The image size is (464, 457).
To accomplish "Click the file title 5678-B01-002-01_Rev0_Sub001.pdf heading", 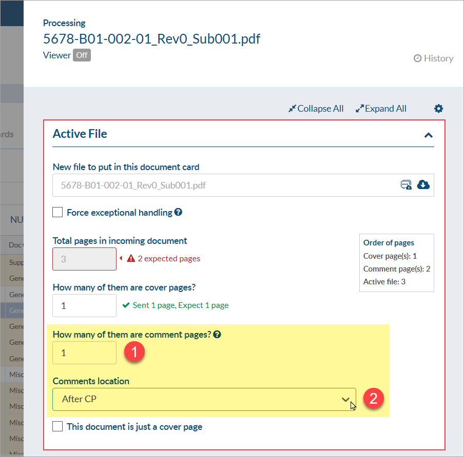I will coord(151,39).
